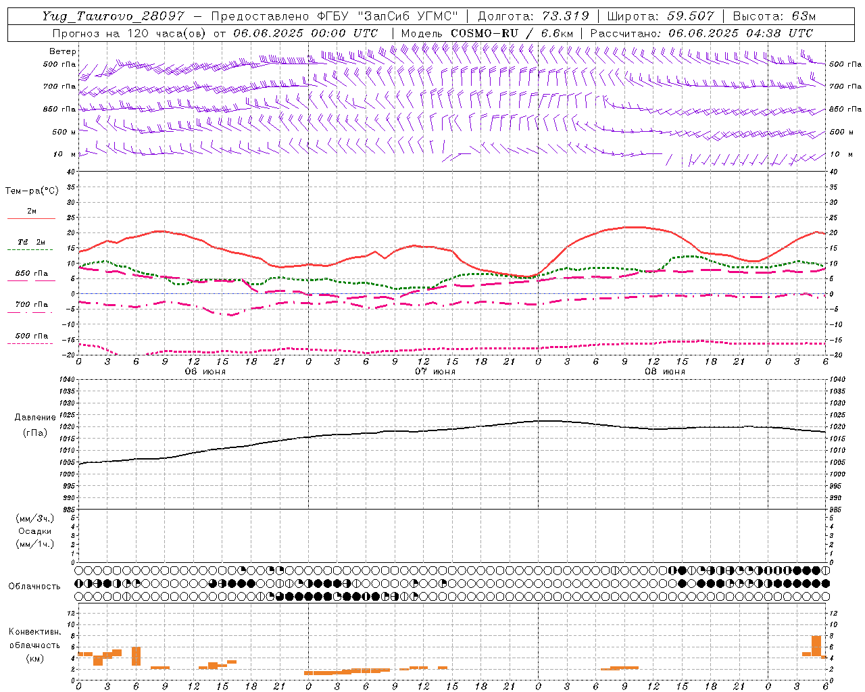Select the longitude value "Долгота: 73.319"
This screenshot has height=692, width=865.
point(533,16)
